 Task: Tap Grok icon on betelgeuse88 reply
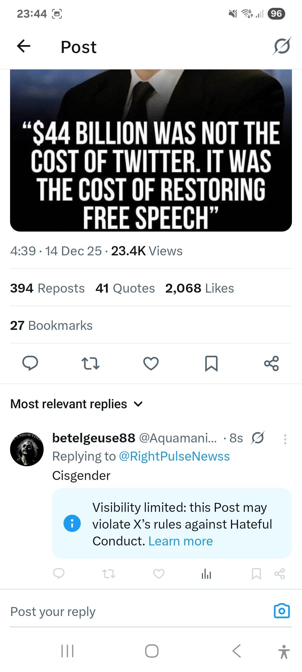(258, 438)
